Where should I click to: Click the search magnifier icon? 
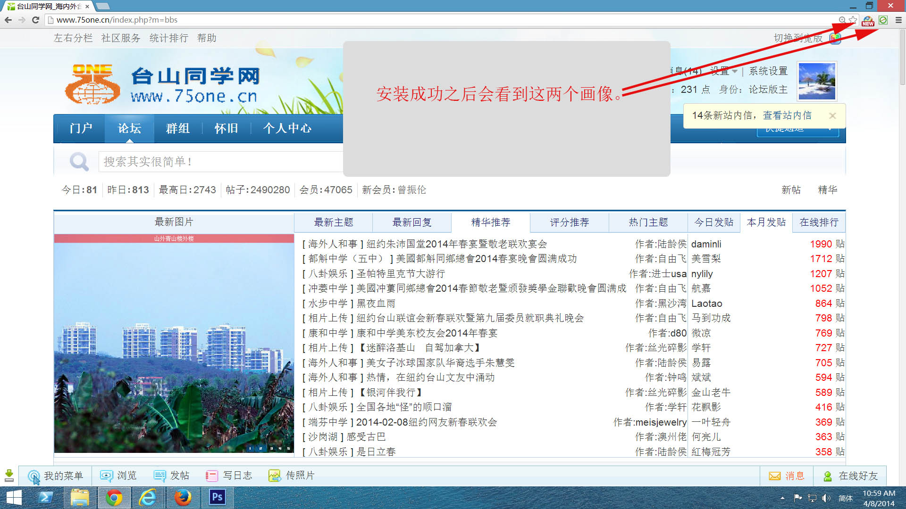[79, 162]
